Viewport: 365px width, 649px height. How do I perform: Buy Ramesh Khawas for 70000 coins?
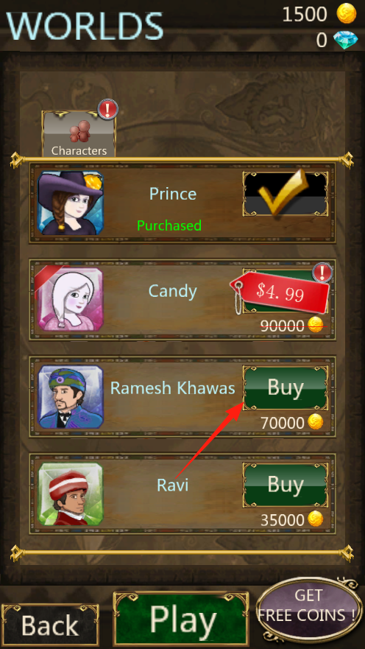(286, 387)
